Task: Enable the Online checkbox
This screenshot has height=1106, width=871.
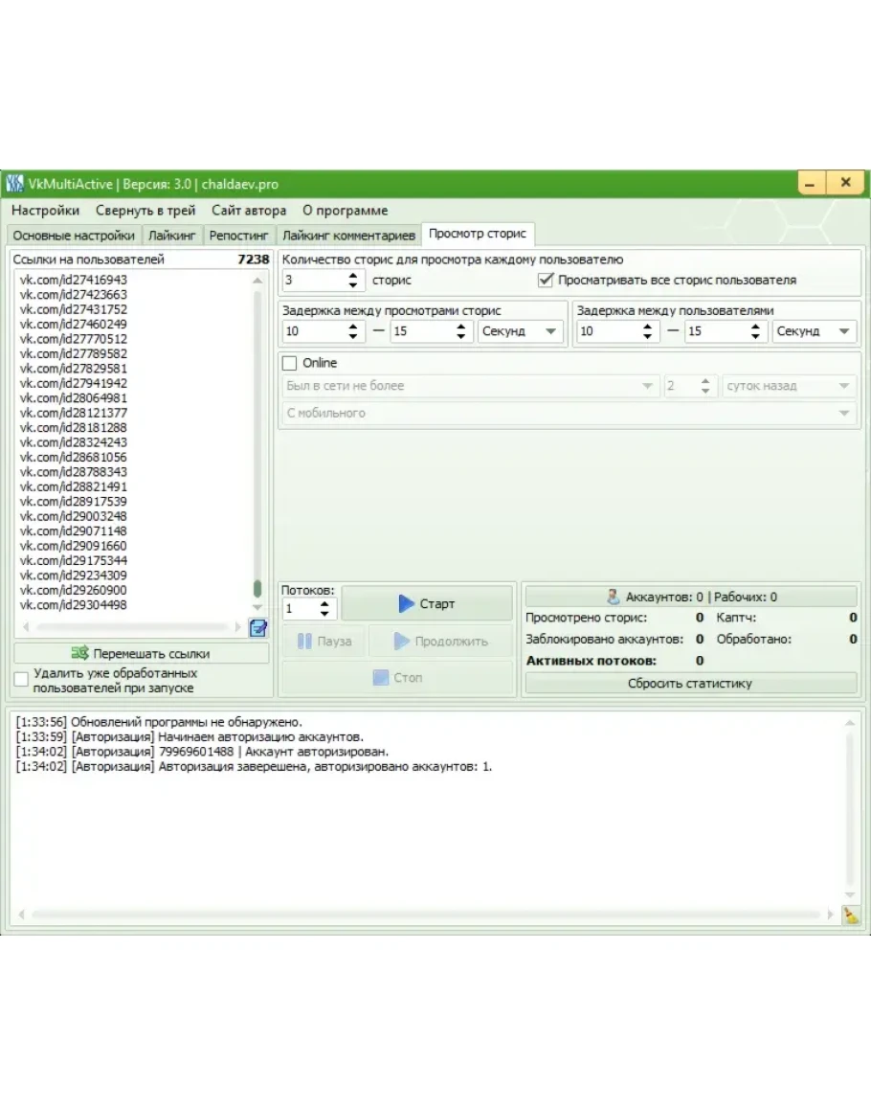Action: 290,363
